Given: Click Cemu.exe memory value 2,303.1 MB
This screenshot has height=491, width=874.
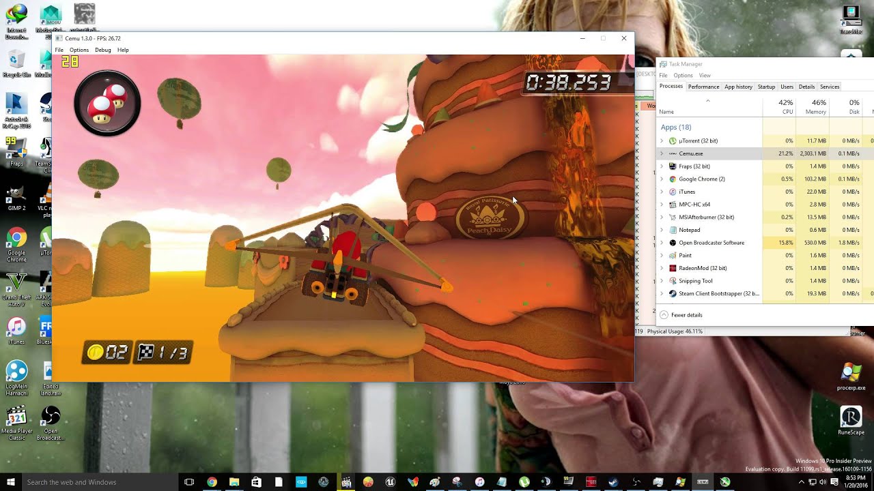Looking at the screenshot, I should tap(813, 153).
